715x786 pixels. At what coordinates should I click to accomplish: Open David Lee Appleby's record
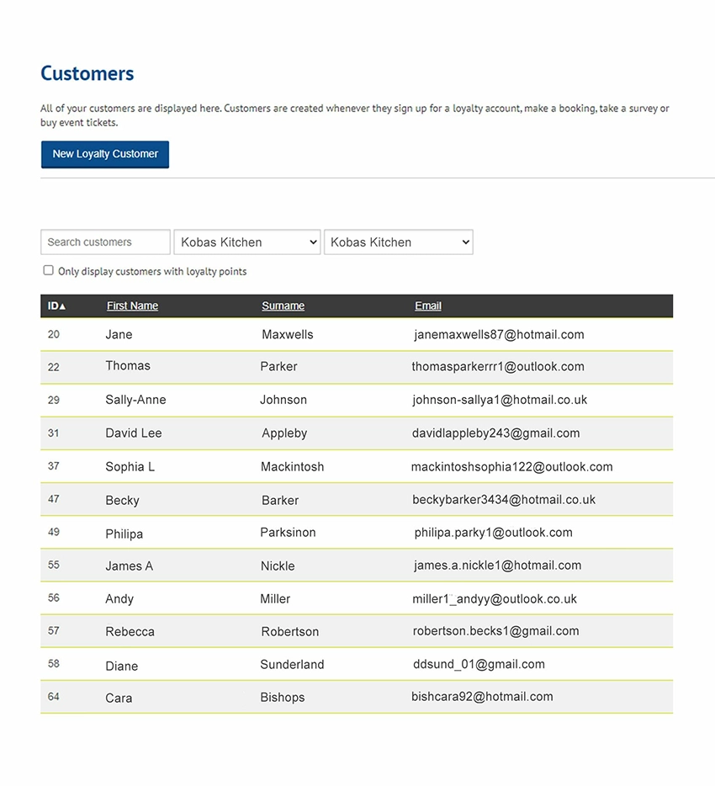[x=357, y=433]
